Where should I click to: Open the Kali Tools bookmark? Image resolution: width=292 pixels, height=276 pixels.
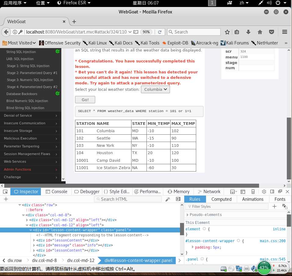point(147,43)
